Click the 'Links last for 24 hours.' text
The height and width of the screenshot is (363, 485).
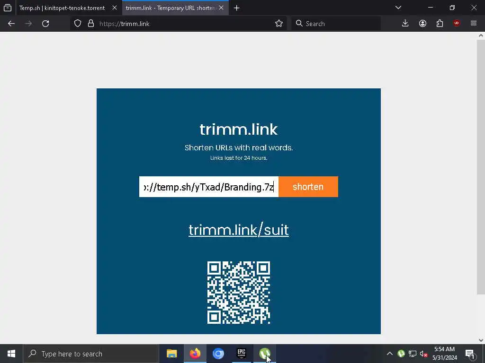point(239,158)
